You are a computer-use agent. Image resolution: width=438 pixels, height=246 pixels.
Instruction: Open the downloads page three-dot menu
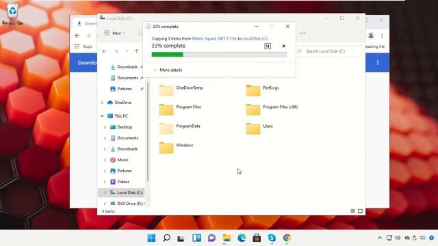coord(377,62)
